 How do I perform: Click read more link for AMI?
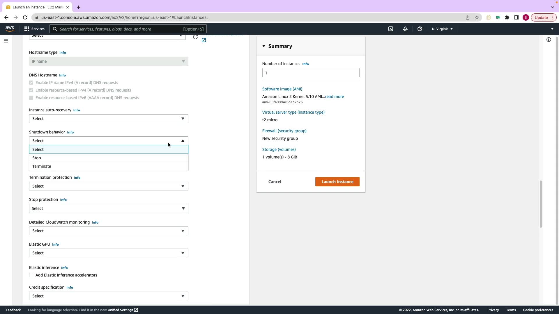(x=334, y=97)
